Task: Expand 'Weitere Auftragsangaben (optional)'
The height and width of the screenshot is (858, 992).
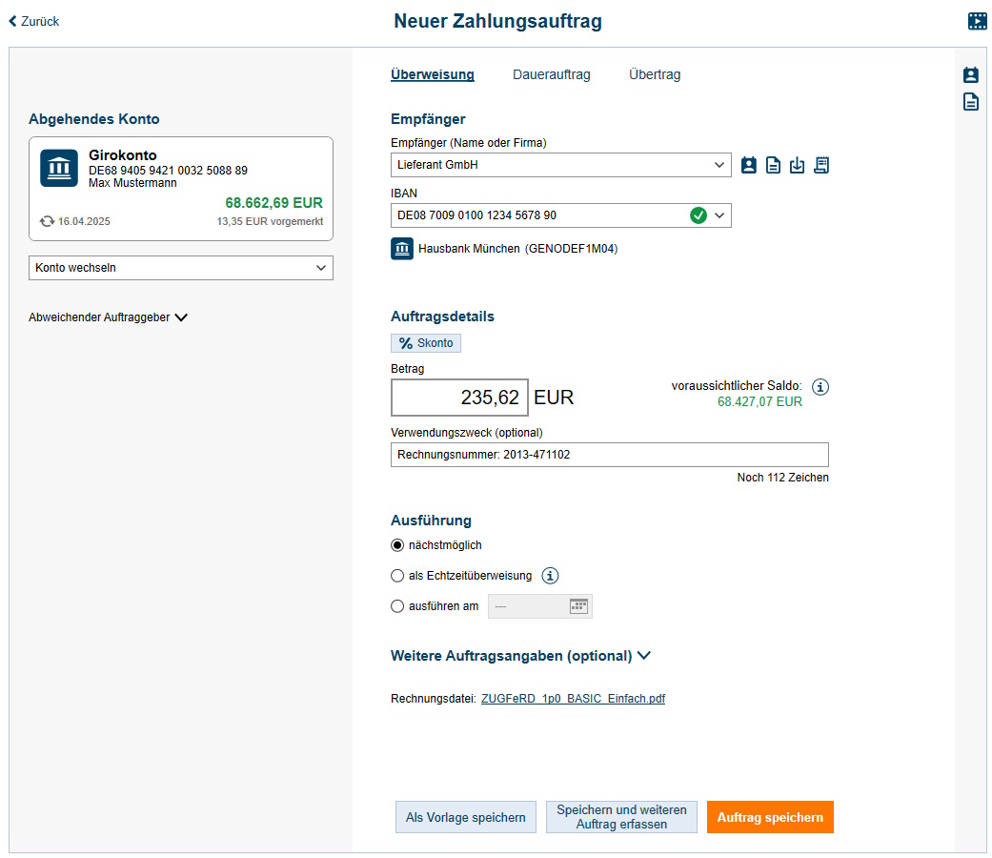Action: (520, 656)
